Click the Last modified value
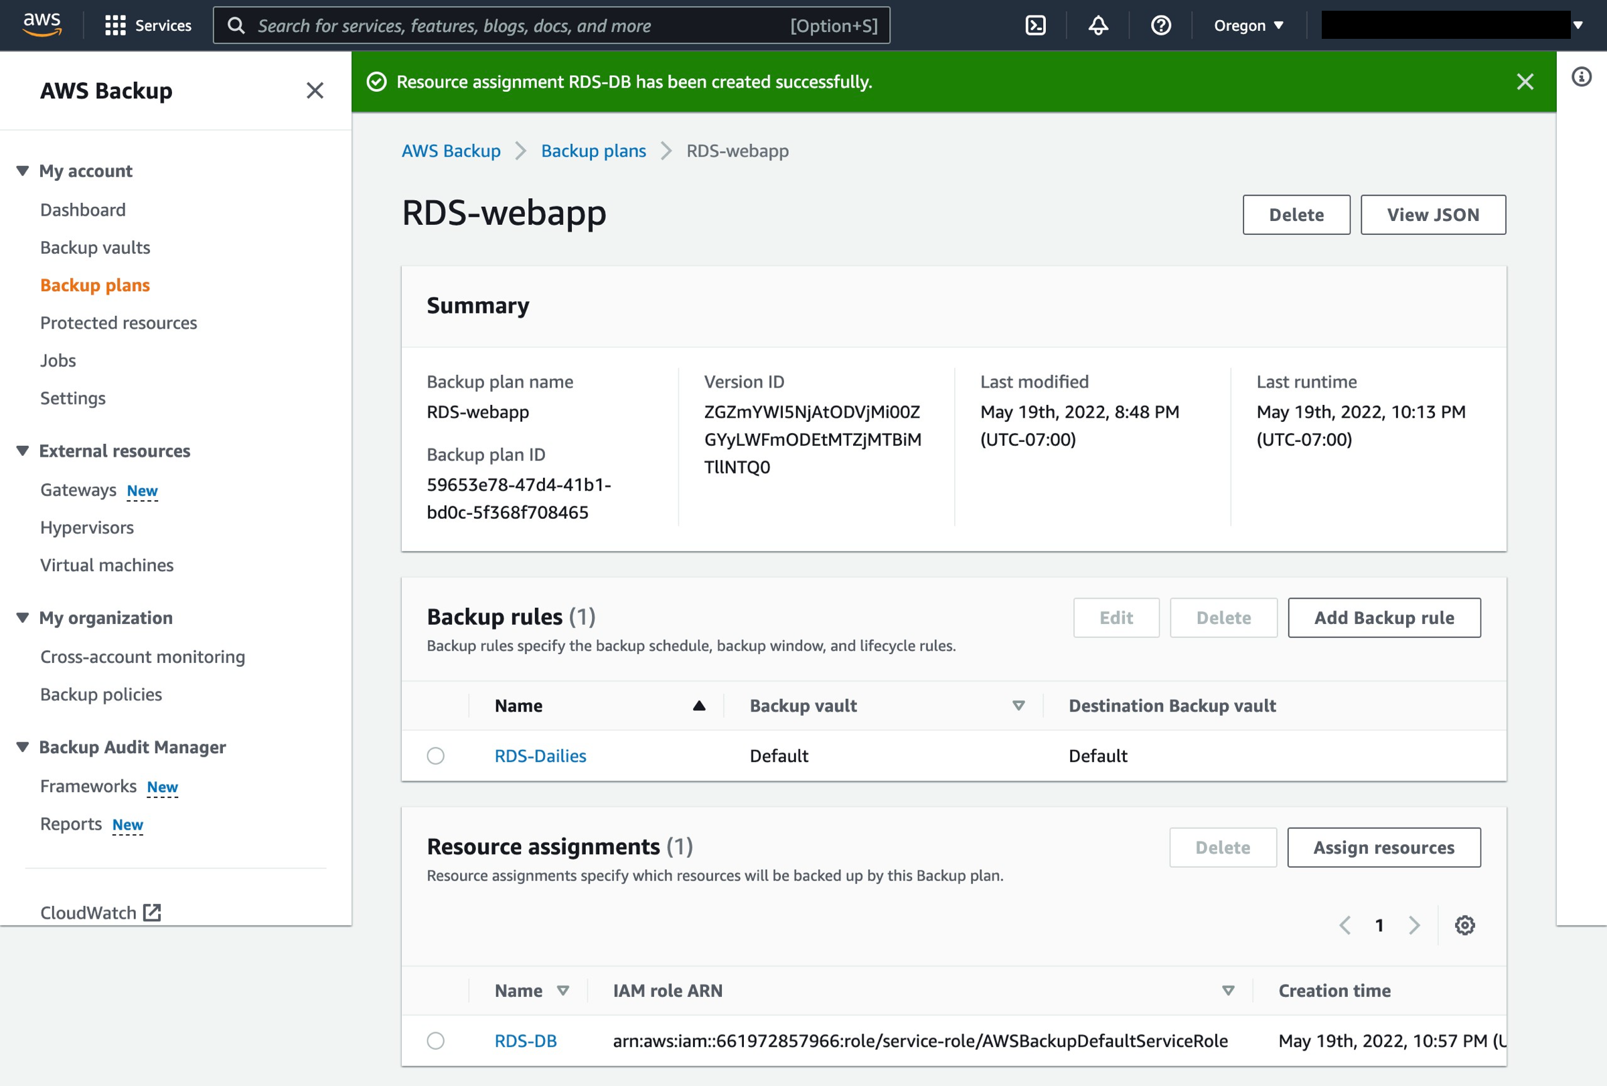Screen dimensions: 1607x1086 (1079, 425)
